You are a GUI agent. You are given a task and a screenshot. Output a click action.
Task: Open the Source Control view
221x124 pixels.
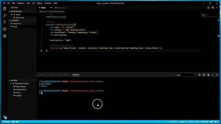[x=4, y=22]
